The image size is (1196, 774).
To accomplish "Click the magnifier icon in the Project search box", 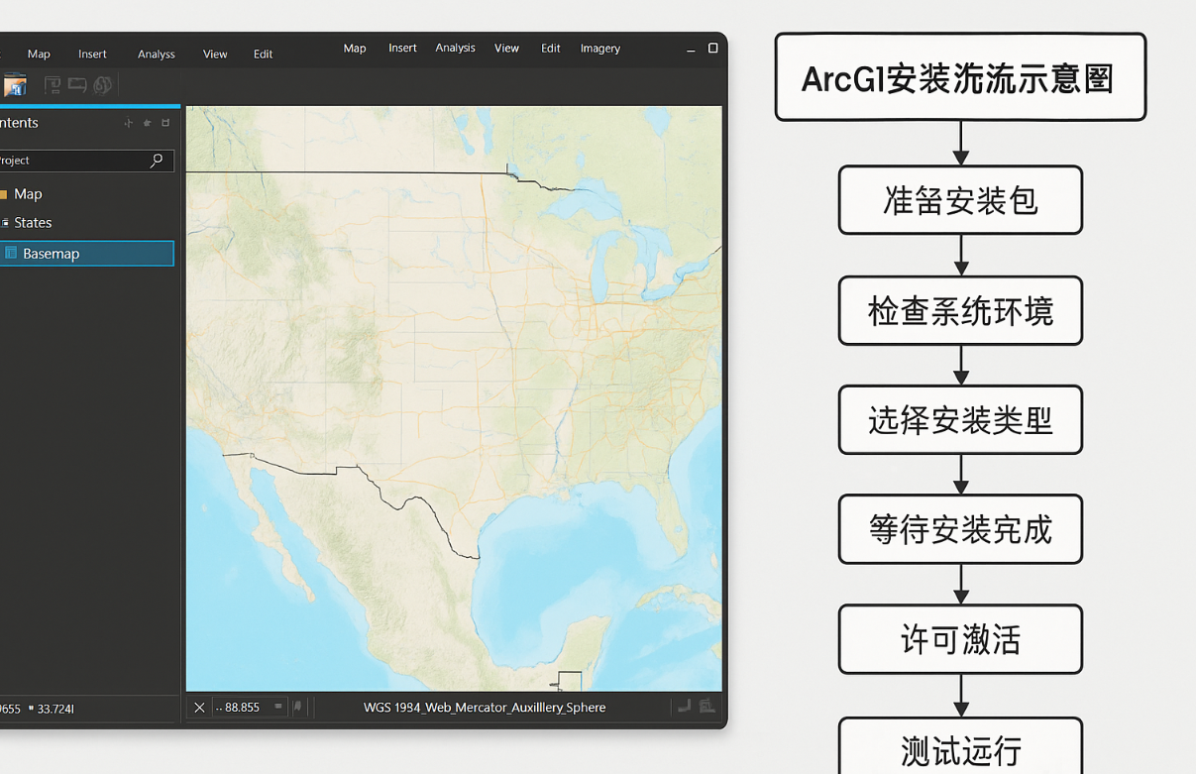I will pos(157,160).
